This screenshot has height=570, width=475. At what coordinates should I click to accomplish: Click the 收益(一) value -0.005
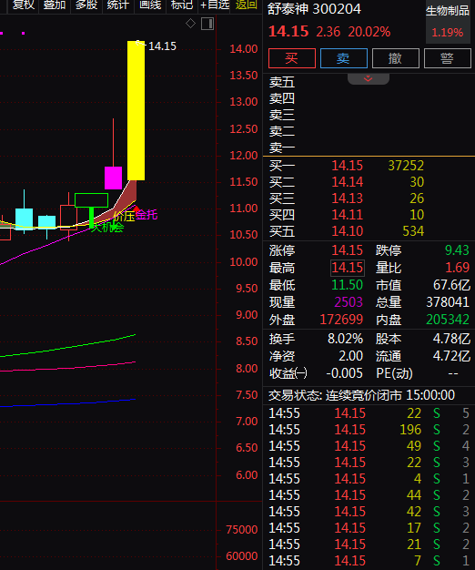point(344,373)
